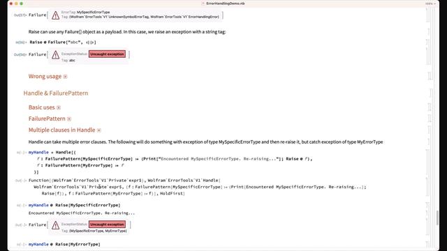Click Uncaught exception badge in bottom output
The width and height of the screenshot is (447, 251).
107,225
